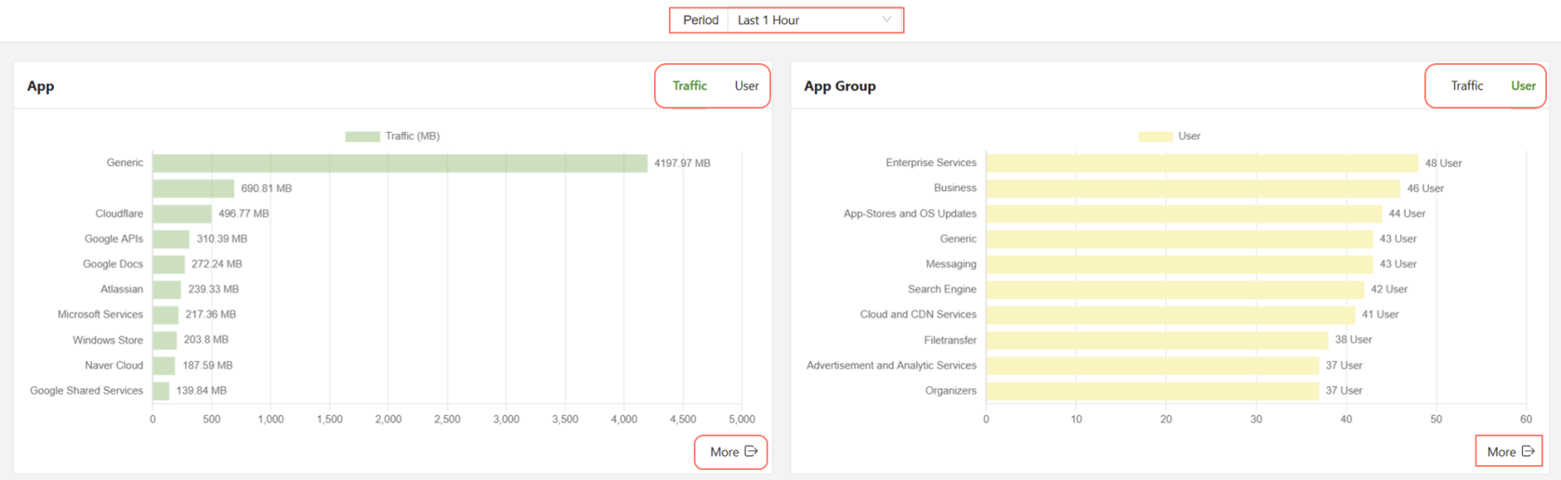Toggle the yellow User legend swatch

(x=1155, y=136)
